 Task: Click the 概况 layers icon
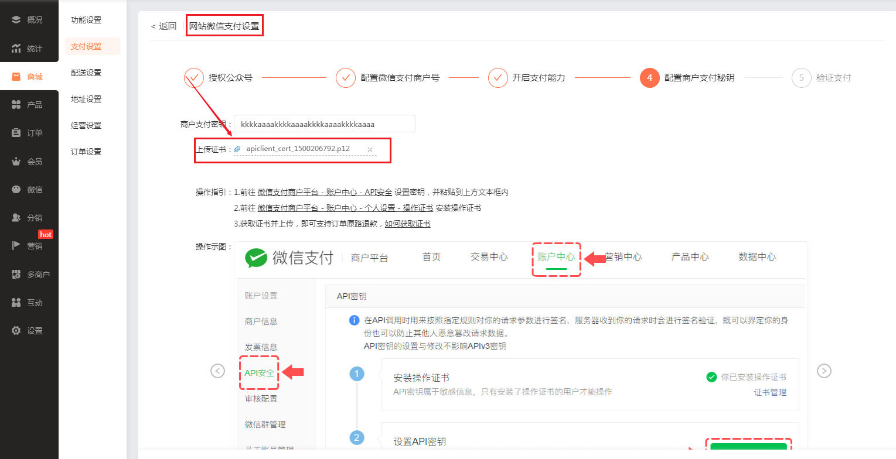[16, 20]
